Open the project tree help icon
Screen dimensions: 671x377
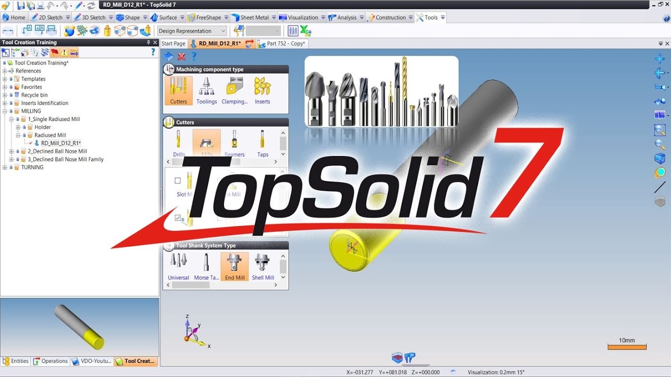point(153,52)
